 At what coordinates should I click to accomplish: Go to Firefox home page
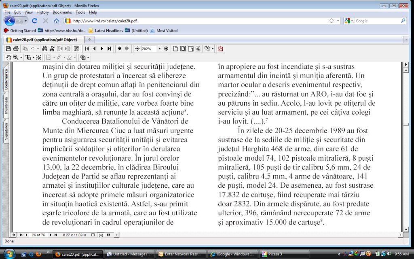click(57, 21)
